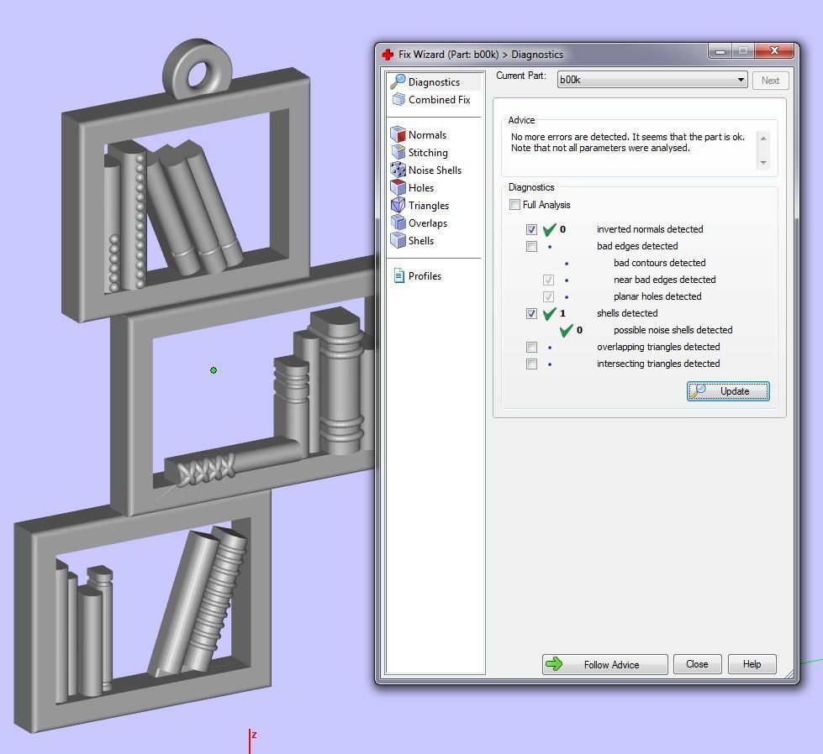This screenshot has height=754, width=823.
Task: Click the hanging ring loop on model
Action: [x=198, y=69]
